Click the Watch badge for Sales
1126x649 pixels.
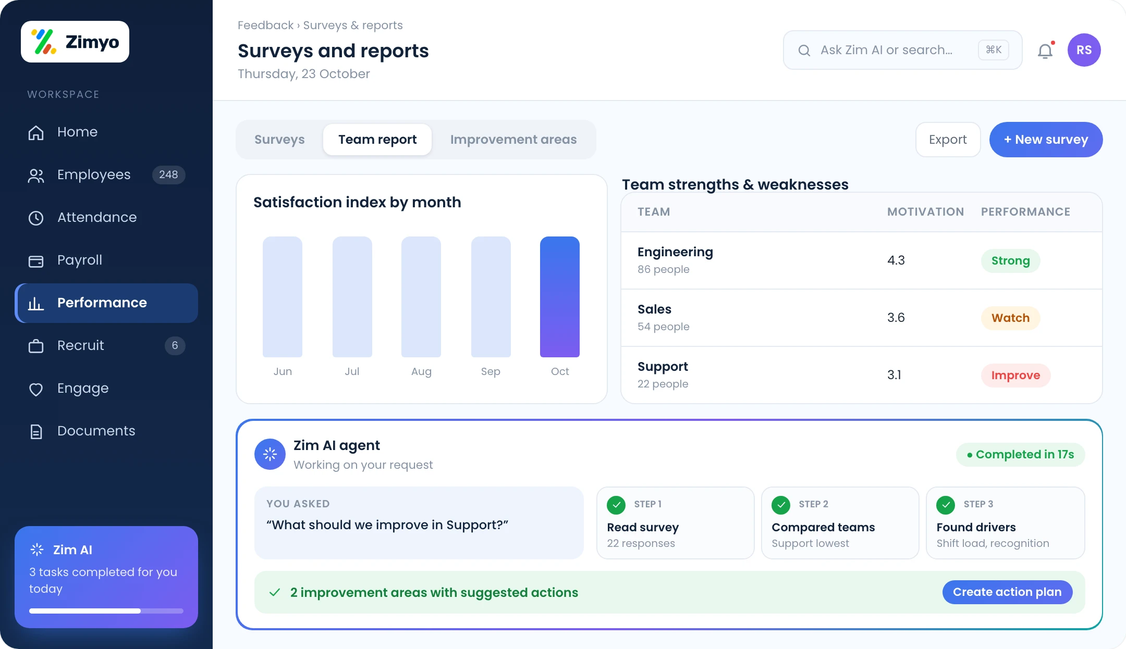pyautogui.click(x=1010, y=318)
